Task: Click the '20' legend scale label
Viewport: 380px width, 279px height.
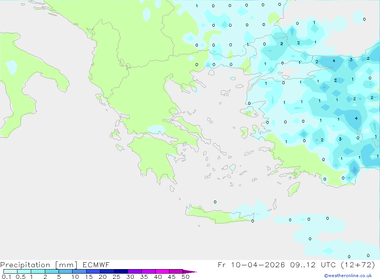Action: tap(103, 277)
